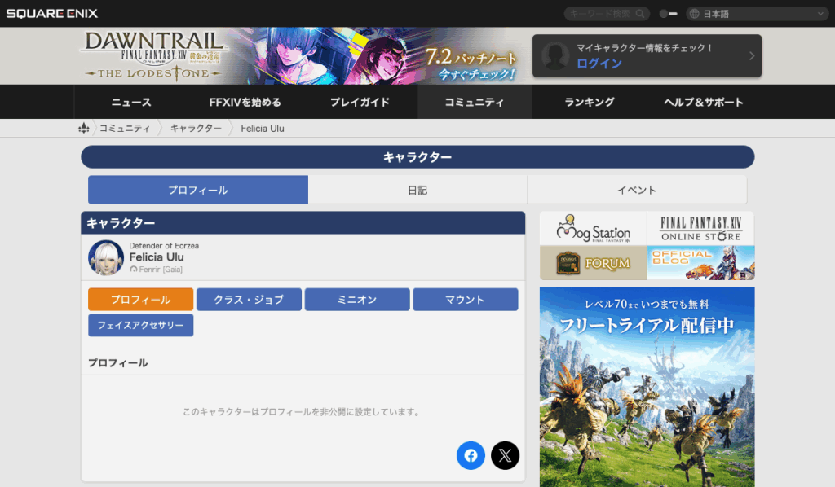Switch to the イベント tab

[x=637, y=190]
